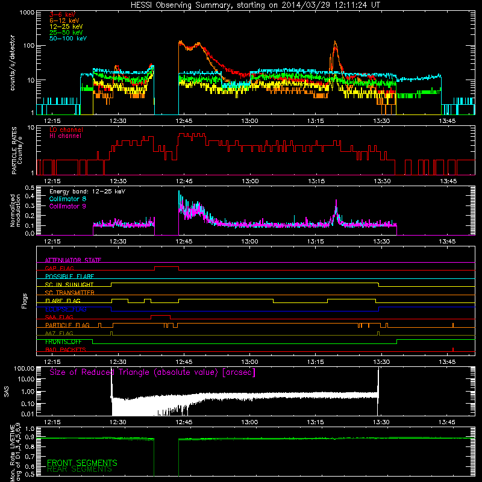Click the POSSIBLE FLARE flag label
Screen dimensions: 482x482
pyautogui.click(x=69, y=277)
